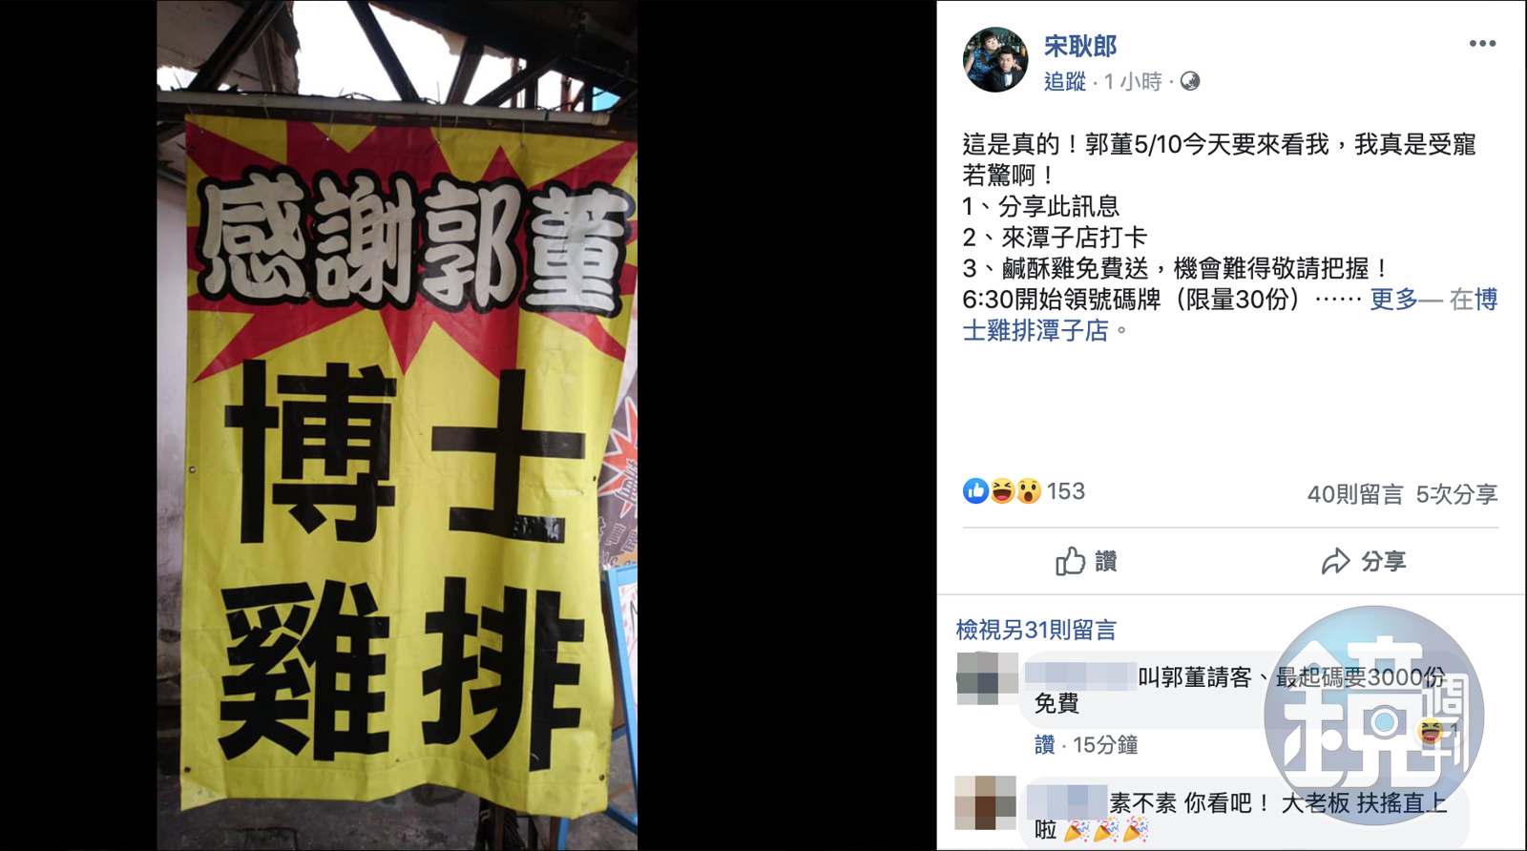Image resolution: width=1527 pixels, height=851 pixels.
Task: Click the public globe privacy icon
Action: click(1190, 82)
